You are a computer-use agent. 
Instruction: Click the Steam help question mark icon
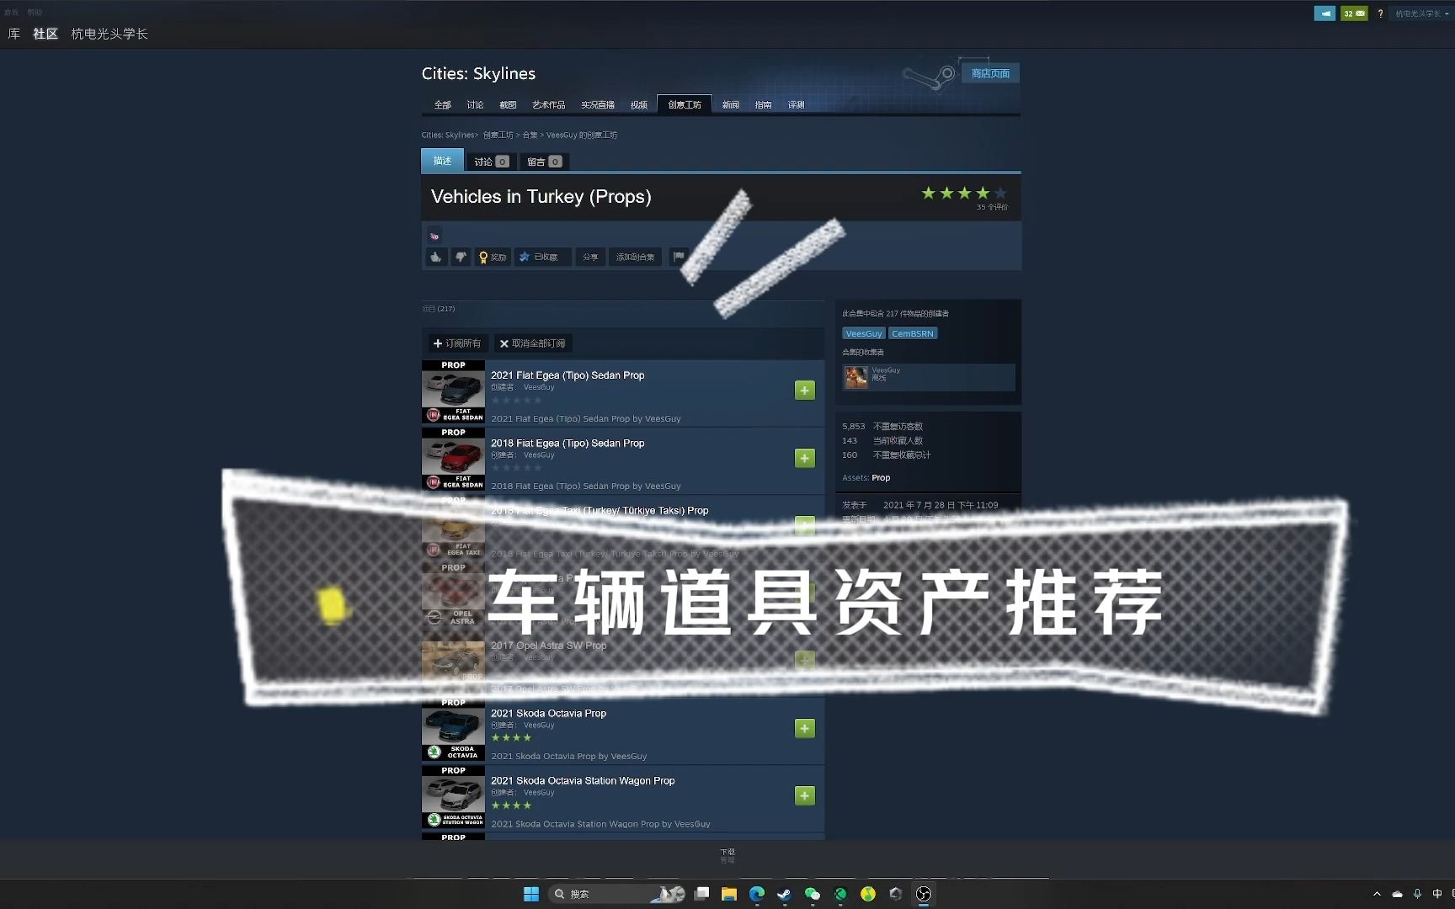point(1380,13)
